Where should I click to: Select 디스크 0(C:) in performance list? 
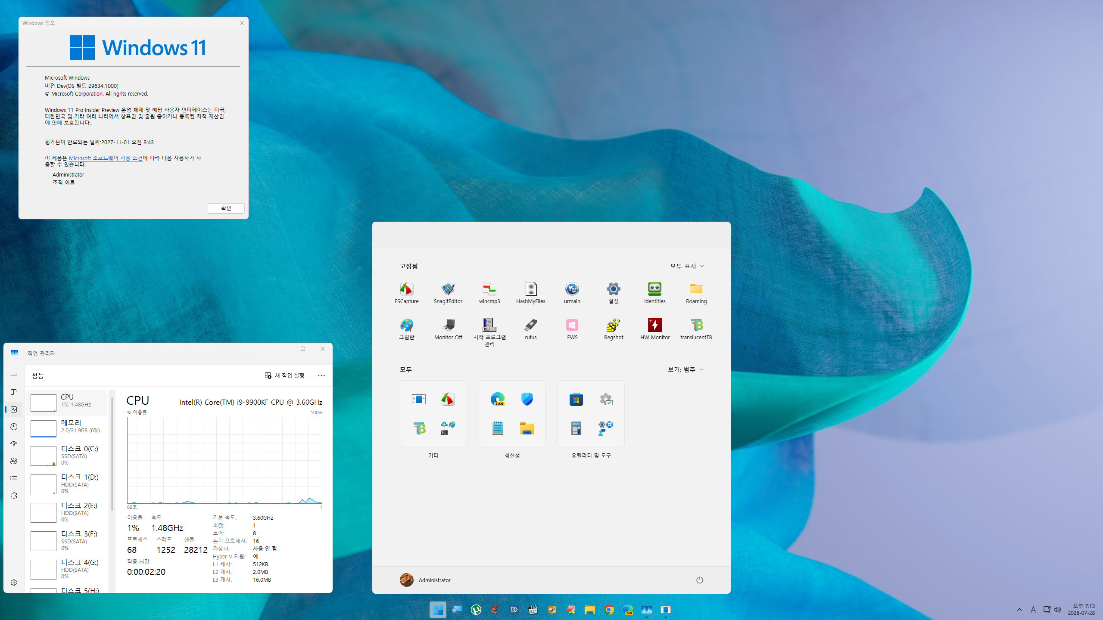click(x=67, y=456)
